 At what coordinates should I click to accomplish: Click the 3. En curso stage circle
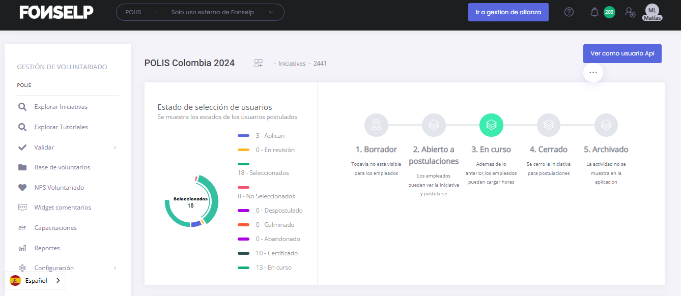(491, 125)
